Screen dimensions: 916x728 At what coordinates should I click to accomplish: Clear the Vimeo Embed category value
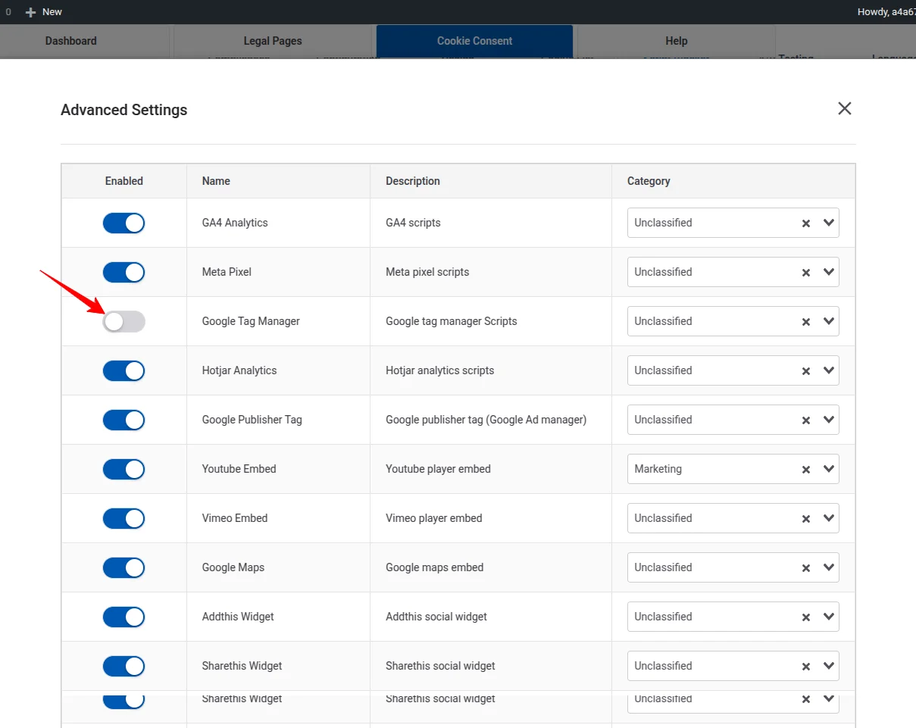tap(806, 519)
